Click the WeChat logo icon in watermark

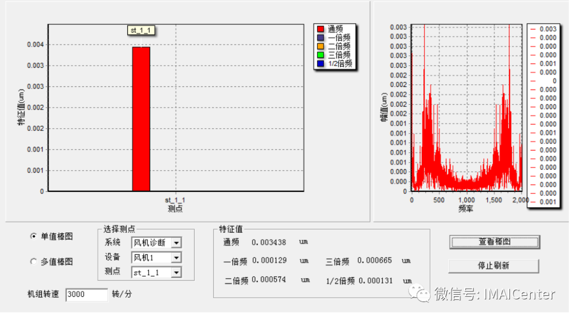pyautogui.click(x=423, y=293)
